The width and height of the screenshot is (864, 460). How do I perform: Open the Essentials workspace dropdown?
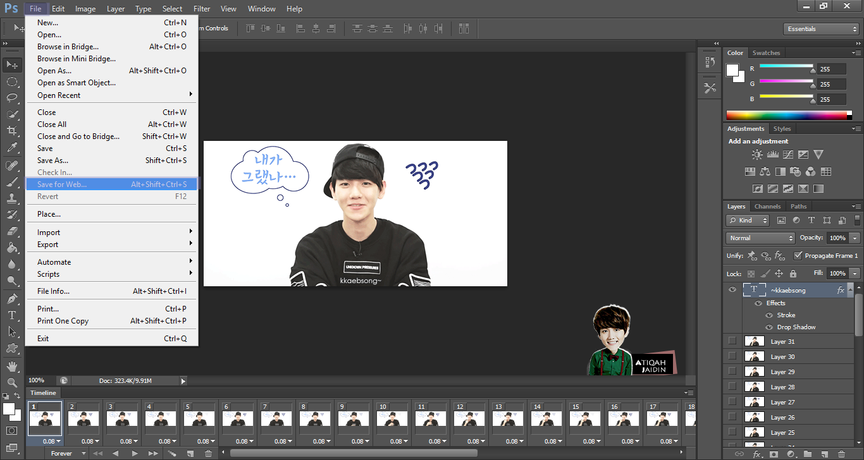tap(820, 29)
